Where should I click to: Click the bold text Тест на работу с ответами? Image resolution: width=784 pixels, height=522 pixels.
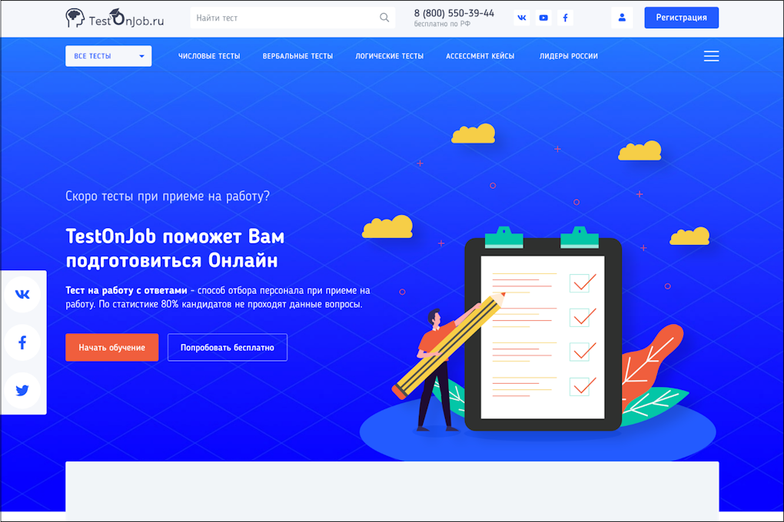(x=127, y=290)
